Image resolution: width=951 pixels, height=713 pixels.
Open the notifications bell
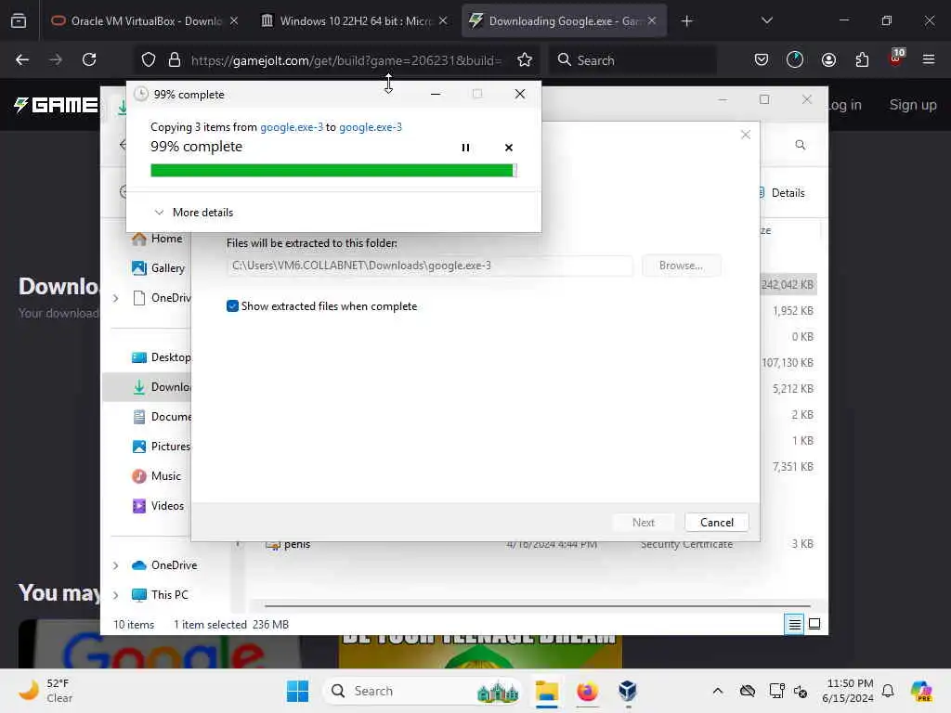[888, 691]
